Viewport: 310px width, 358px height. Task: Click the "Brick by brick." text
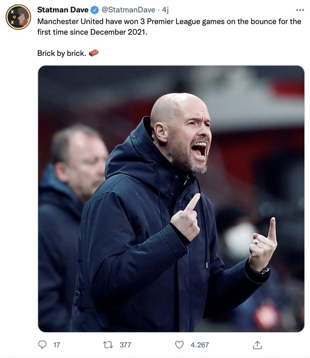[x=61, y=53]
